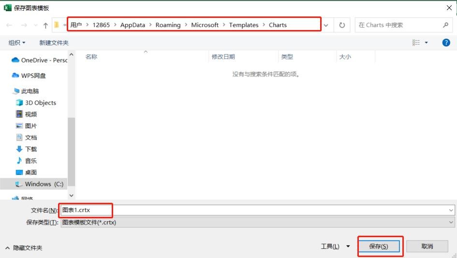This screenshot has height=258, width=457.
Task: Open the 下载 folder in sidebar
Action: (x=30, y=149)
